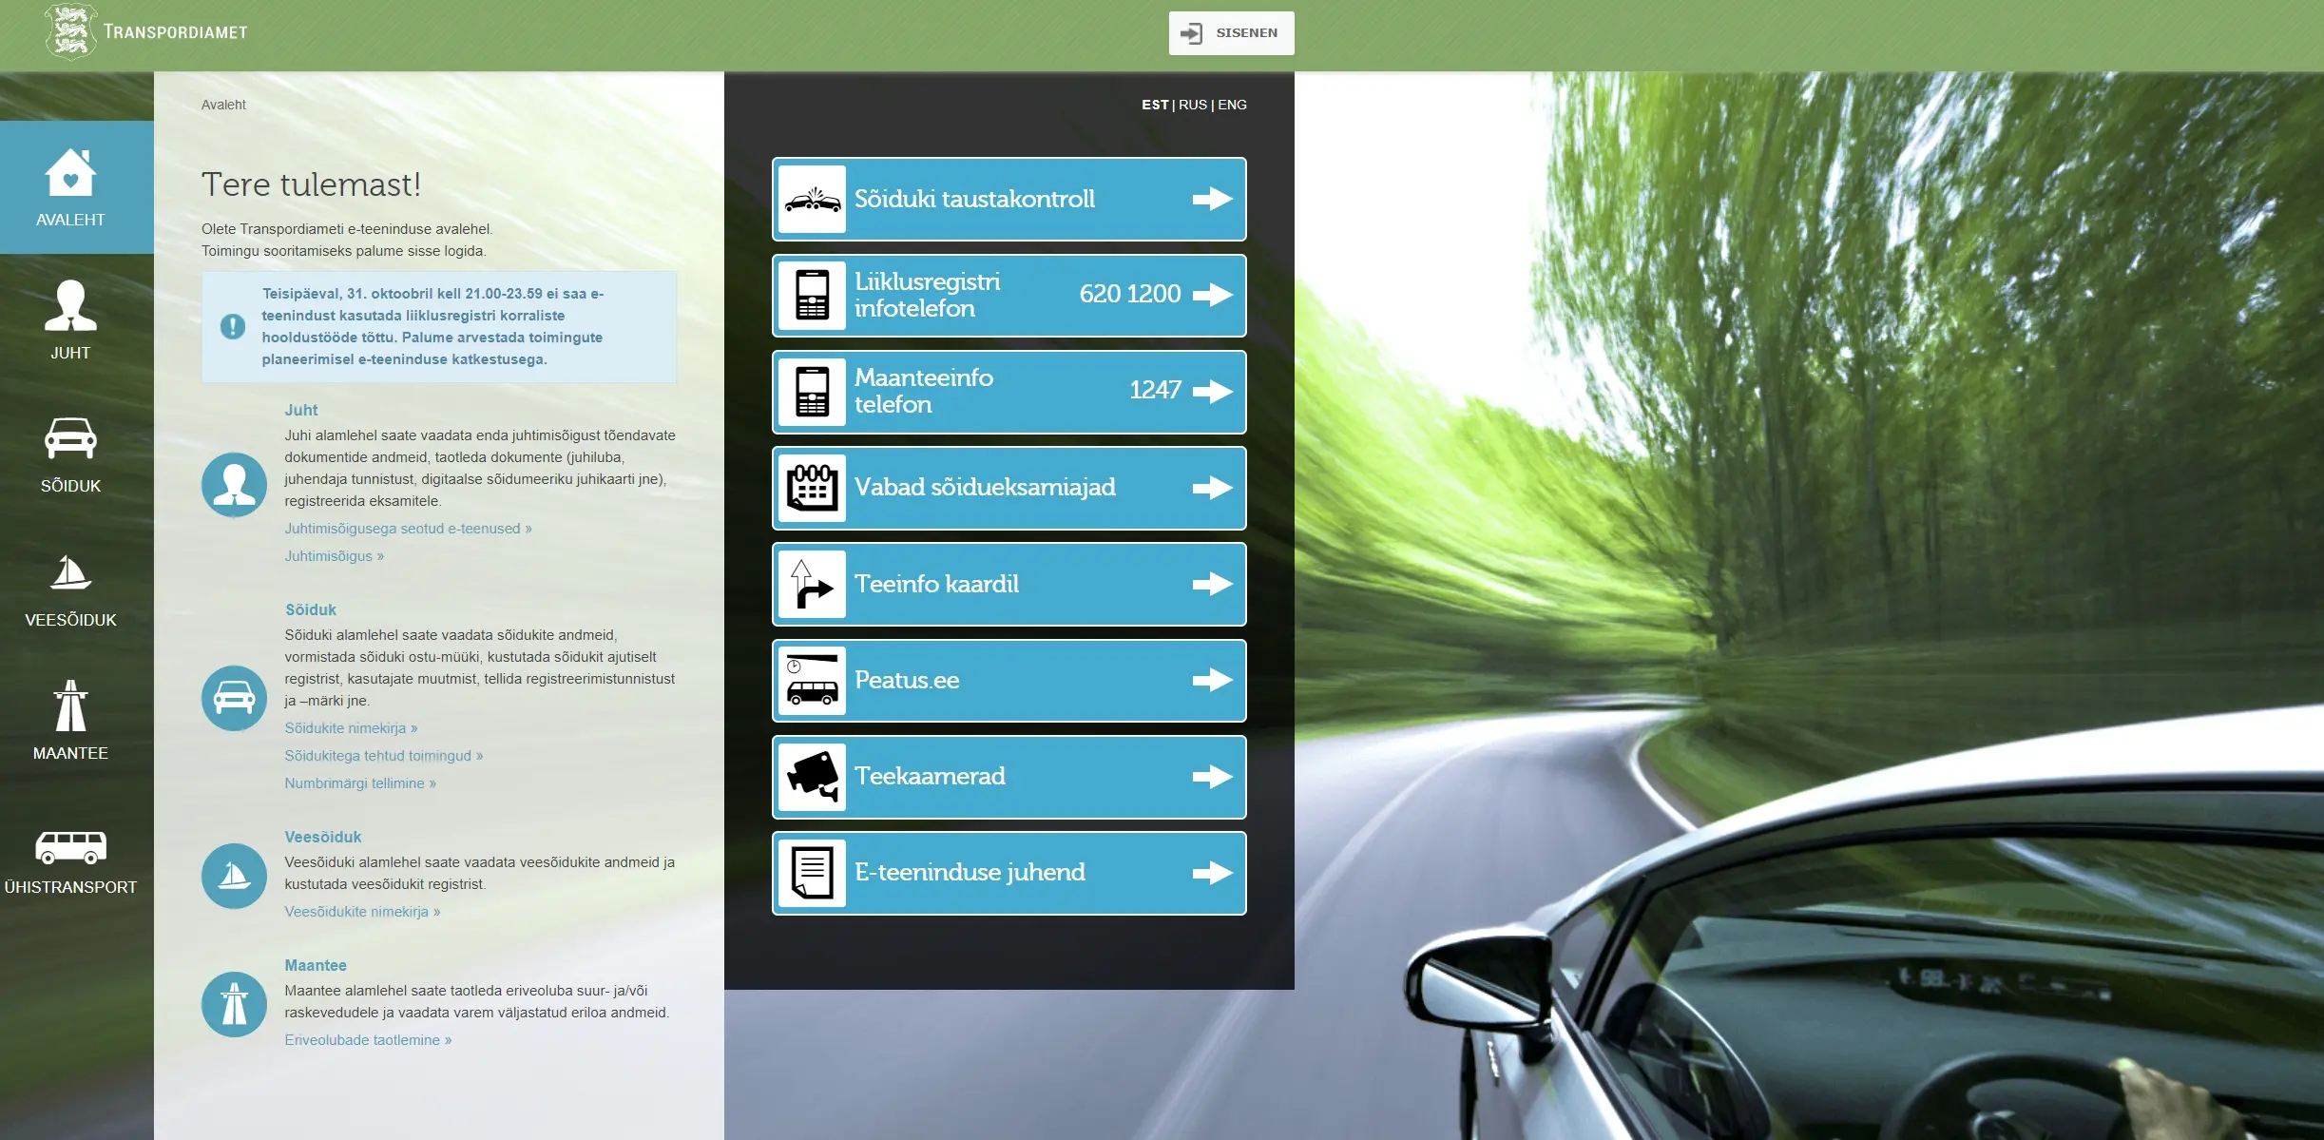Click the round Maantee road icon in content
The height and width of the screenshot is (1140, 2324).
point(234,1004)
